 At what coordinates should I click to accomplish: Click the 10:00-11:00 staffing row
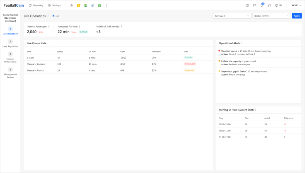(x=259, y=131)
